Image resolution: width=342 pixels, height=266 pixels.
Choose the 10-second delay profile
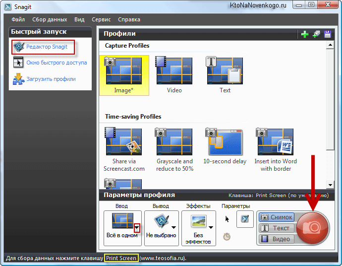click(225, 146)
